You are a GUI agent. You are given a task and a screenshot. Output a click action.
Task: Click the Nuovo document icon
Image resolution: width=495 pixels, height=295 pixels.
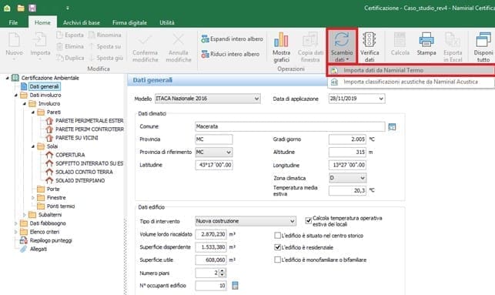coord(14,41)
